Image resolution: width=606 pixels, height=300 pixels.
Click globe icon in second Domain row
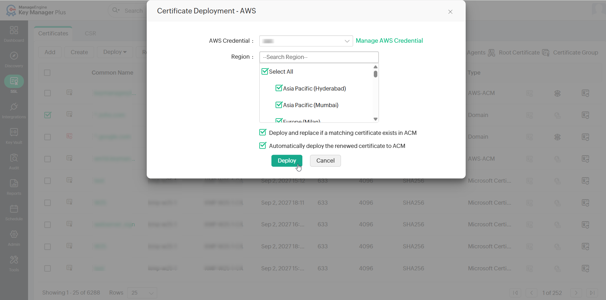(x=557, y=137)
